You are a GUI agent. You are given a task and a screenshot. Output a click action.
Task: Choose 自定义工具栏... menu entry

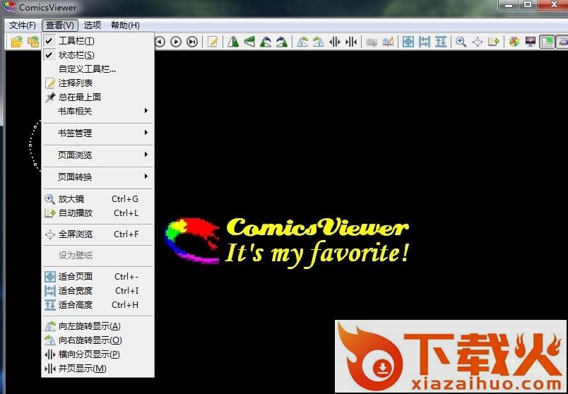[x=97, y=68]
